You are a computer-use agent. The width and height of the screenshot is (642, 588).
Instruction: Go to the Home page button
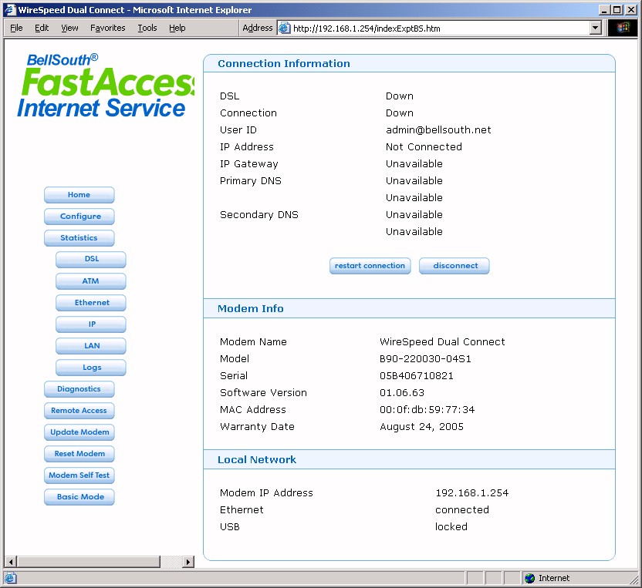click(x=79, y=195)
